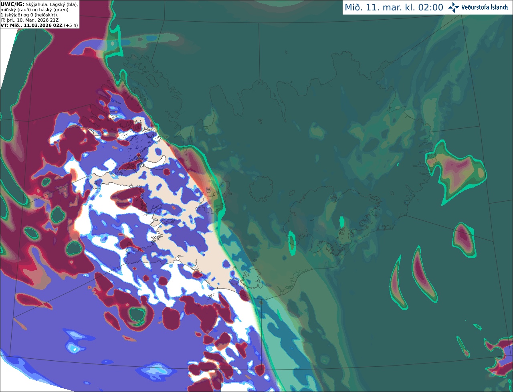Image resolution: width=513 pixels, height=392 pixels.
Task: Click the '1 (skýjað) og 0 (heiðskírt)' line
Action: coord(29,15)
